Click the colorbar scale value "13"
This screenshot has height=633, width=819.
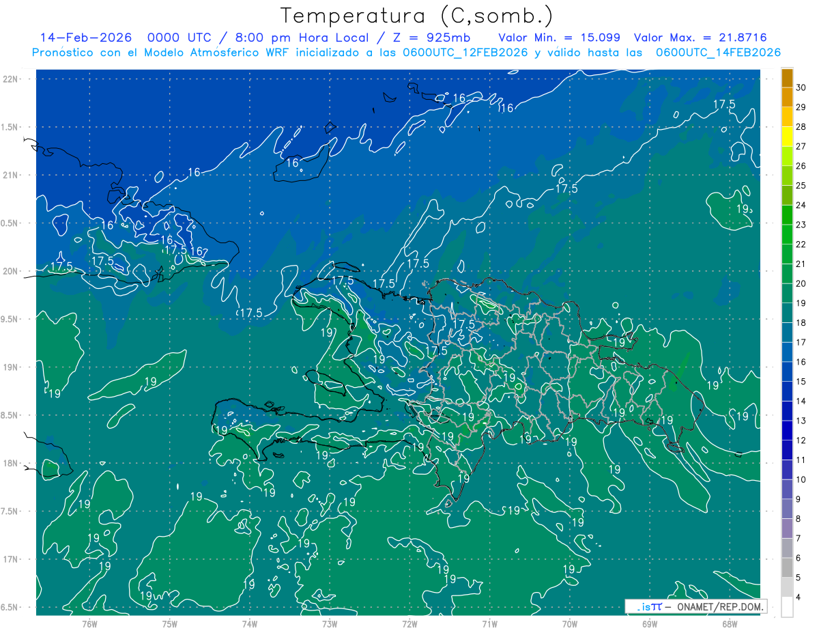coord(801,421)
